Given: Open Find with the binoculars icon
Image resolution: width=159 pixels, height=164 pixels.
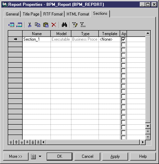Looking at the screenshot, I should pos(64,25).
